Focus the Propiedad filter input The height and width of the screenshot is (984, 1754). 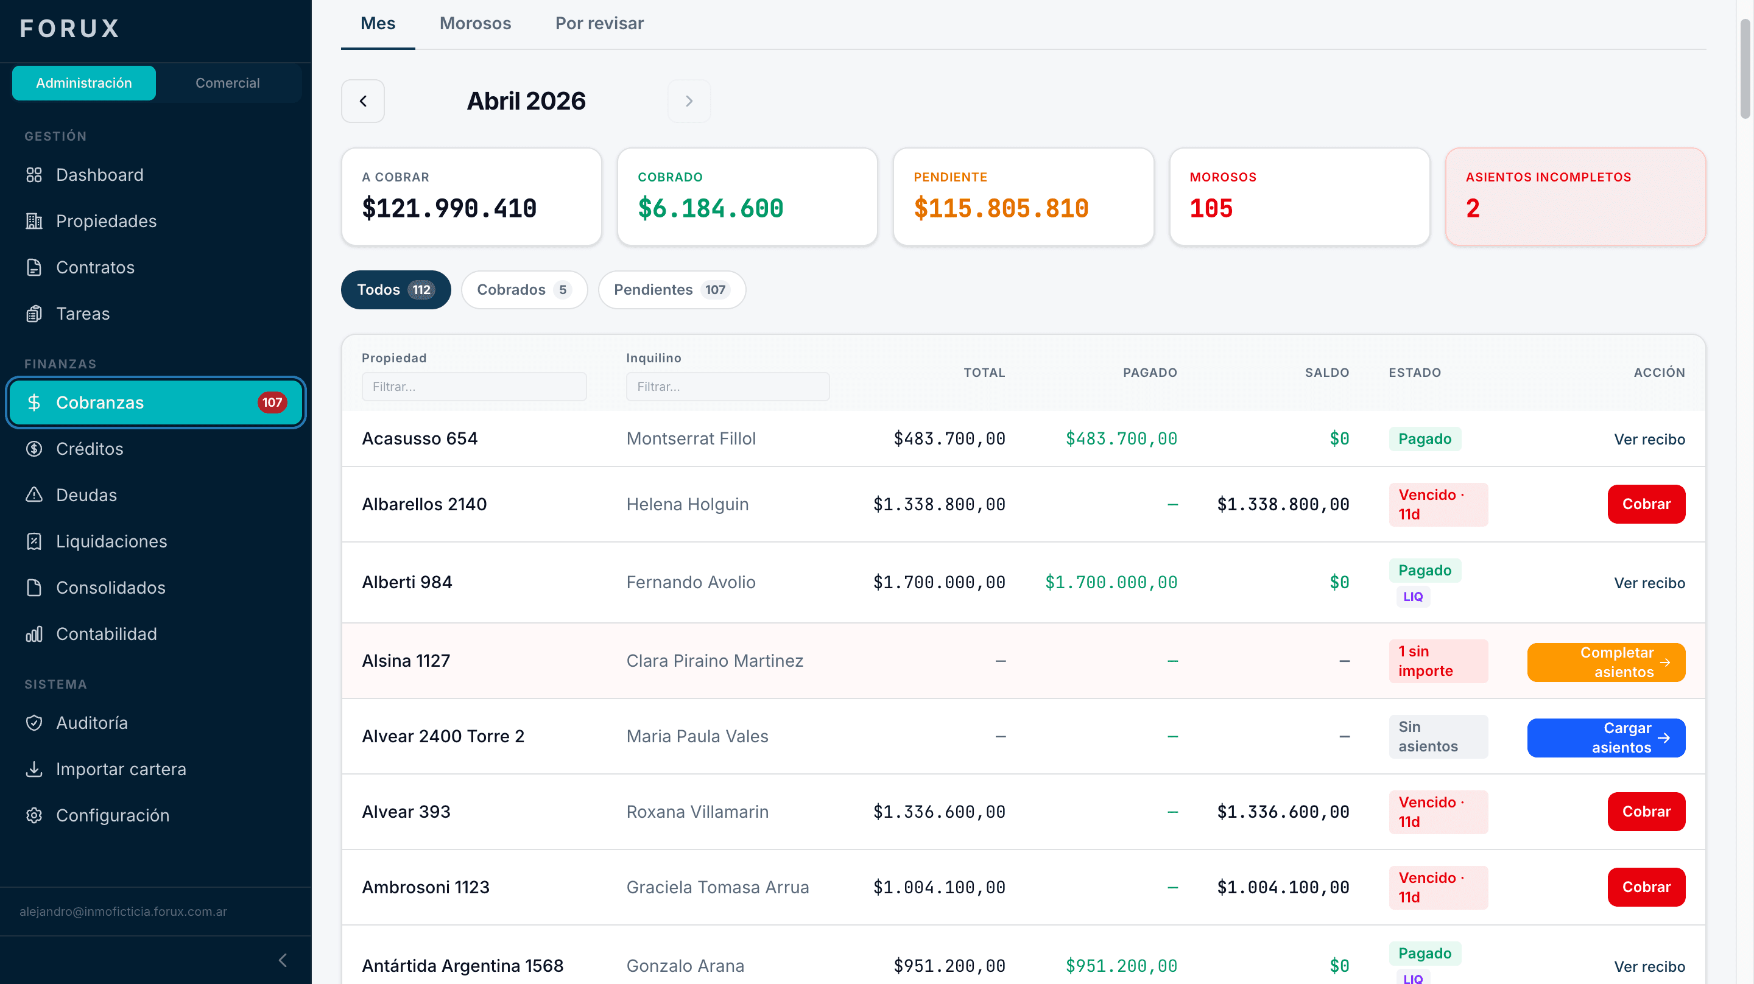474,387
